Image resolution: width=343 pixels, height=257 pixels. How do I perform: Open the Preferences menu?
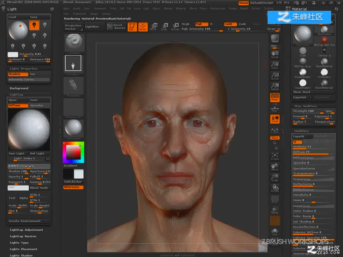218,9
